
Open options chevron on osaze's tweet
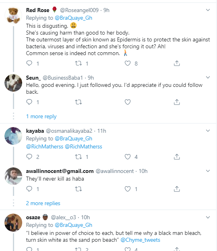tap(208, 217)
